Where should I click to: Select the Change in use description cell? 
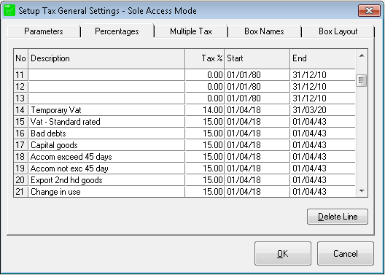(106, 192)
